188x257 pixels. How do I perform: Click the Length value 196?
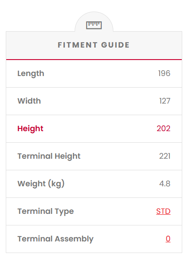pos(164,73)
